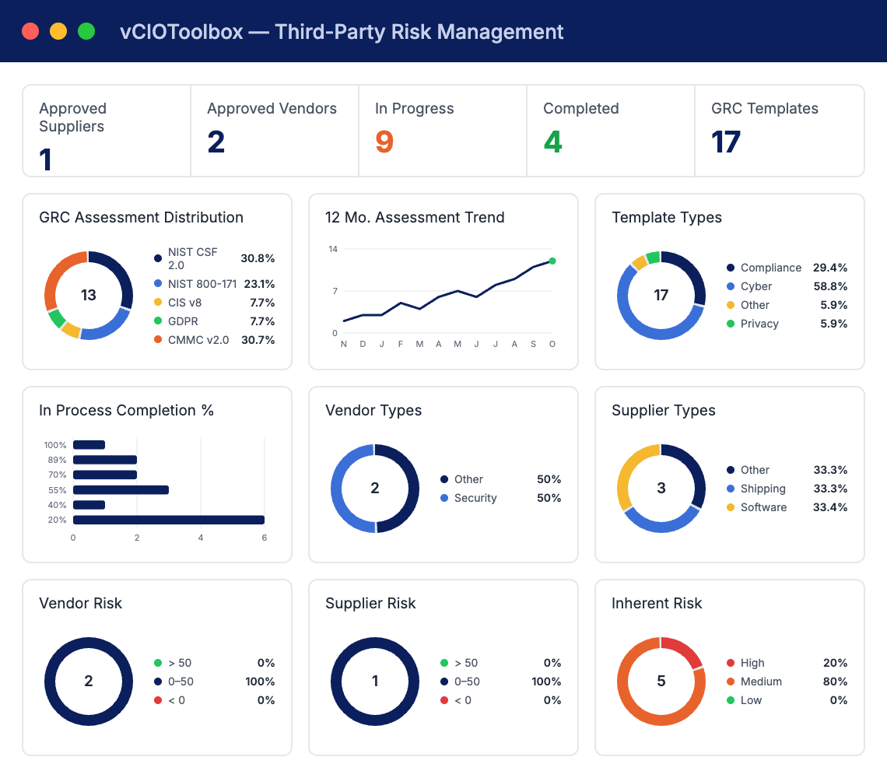Screen dimensions: 887x778
Task: Select Software in Supplier Types legend
Action: coord(787,507)
